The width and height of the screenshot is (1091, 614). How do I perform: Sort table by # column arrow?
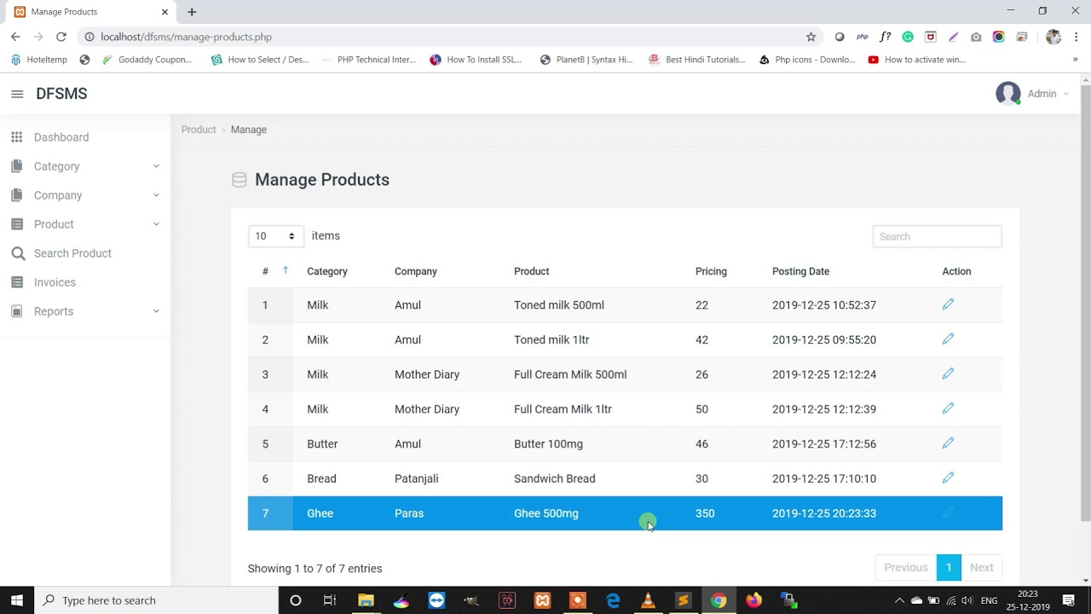[286, 270]
